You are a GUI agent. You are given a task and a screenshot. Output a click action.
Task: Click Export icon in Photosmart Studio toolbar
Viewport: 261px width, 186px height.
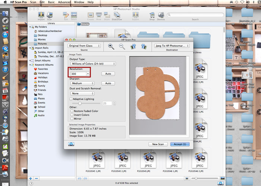(x=135, y=16)
